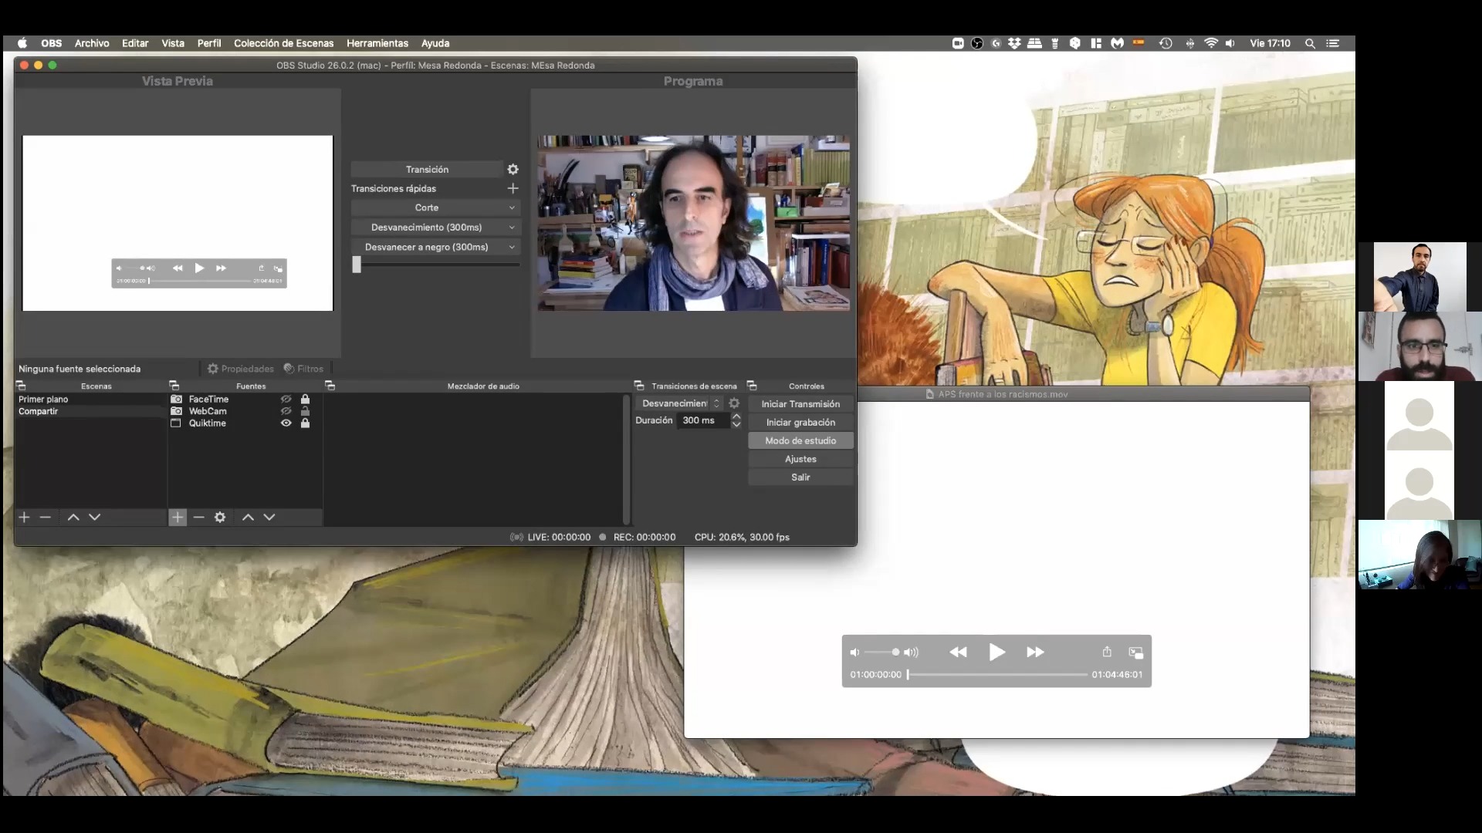Screen dimensions: 1482x833
Task: Open transition settings gear next to Transición
Action: [x=513, y=169]
